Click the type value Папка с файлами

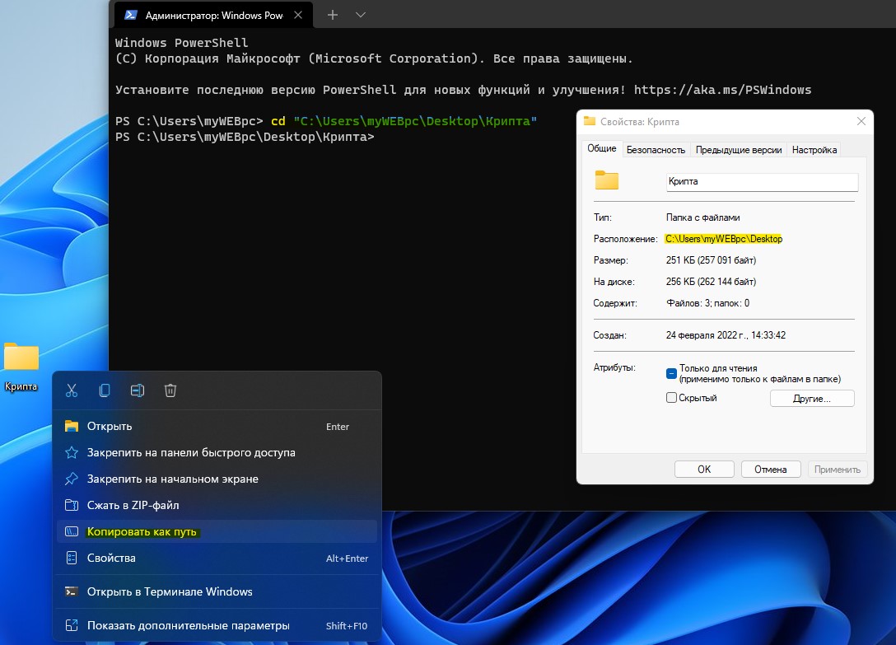pos(702,217)
